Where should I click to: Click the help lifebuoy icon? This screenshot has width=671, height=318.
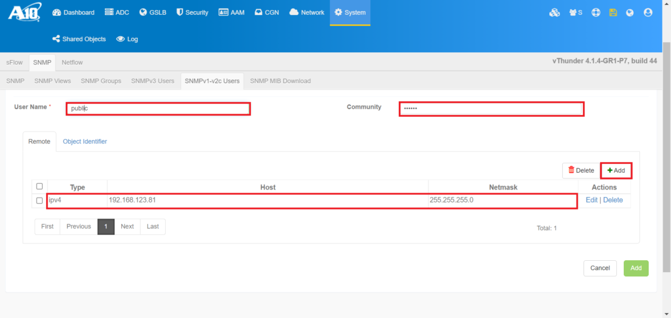(x=596, y=12)
